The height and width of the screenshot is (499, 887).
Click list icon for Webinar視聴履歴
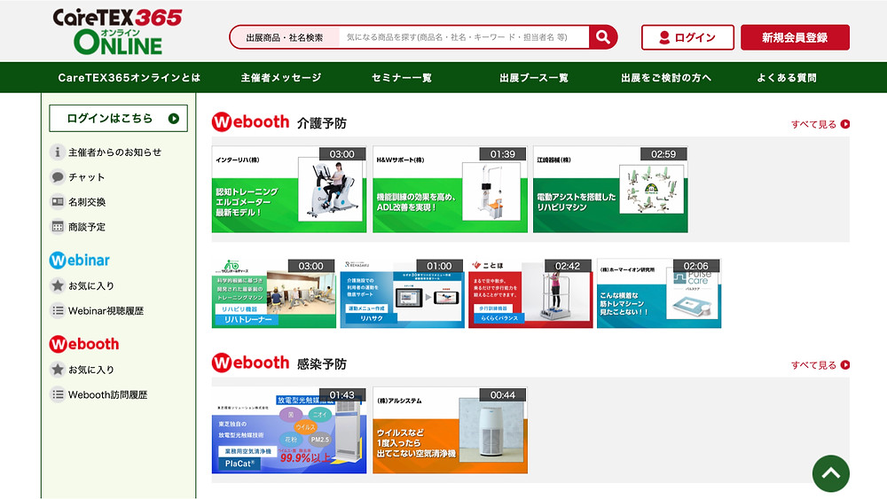[57, 310]
